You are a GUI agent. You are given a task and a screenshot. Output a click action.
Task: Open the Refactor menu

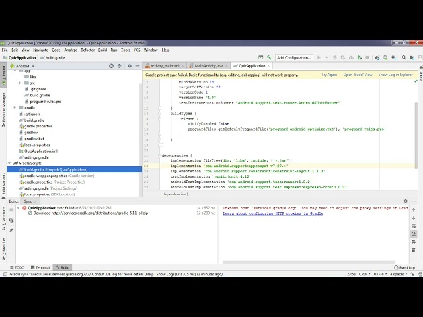pyautogui.click(x=88, y=50)
